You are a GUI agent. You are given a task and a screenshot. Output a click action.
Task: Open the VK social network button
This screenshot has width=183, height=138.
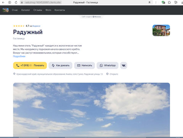pyautogui.click(x=124, y=66)
